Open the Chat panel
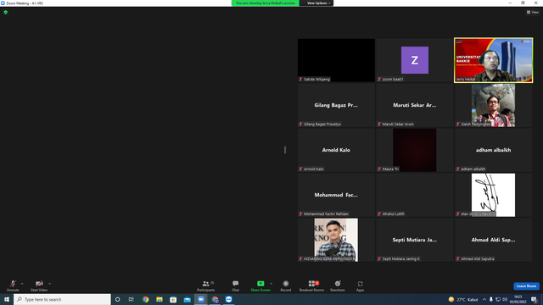The image size is (543, 305). (x=236, y=286)
